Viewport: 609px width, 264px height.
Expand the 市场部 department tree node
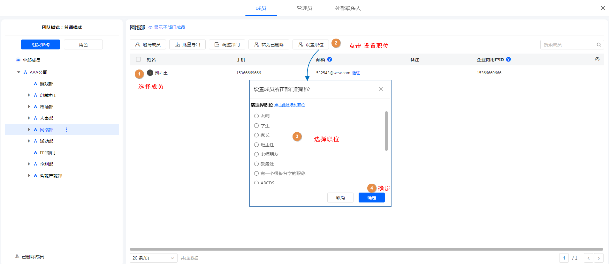tap(29, 106)
